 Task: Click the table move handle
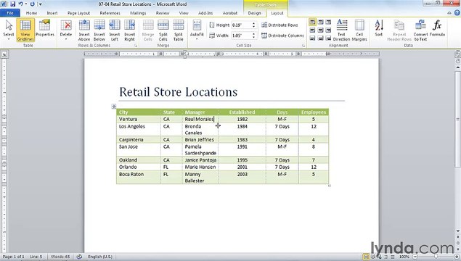click(114, 107)
